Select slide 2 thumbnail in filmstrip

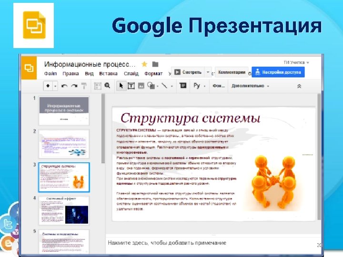64,144
